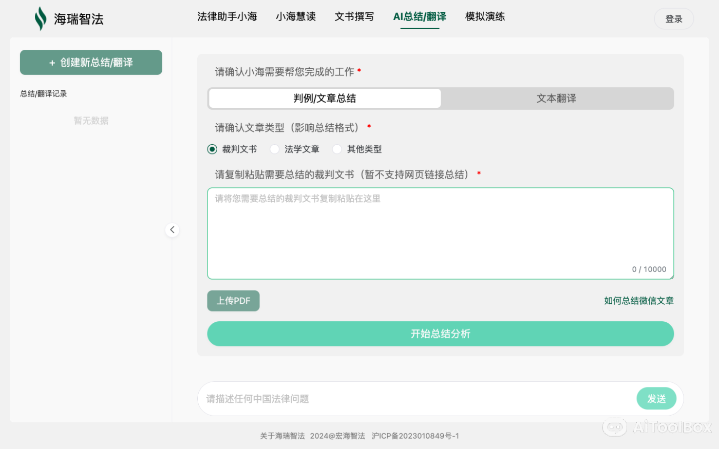
Task: Click the 登录 button
Action: (673, 18)
